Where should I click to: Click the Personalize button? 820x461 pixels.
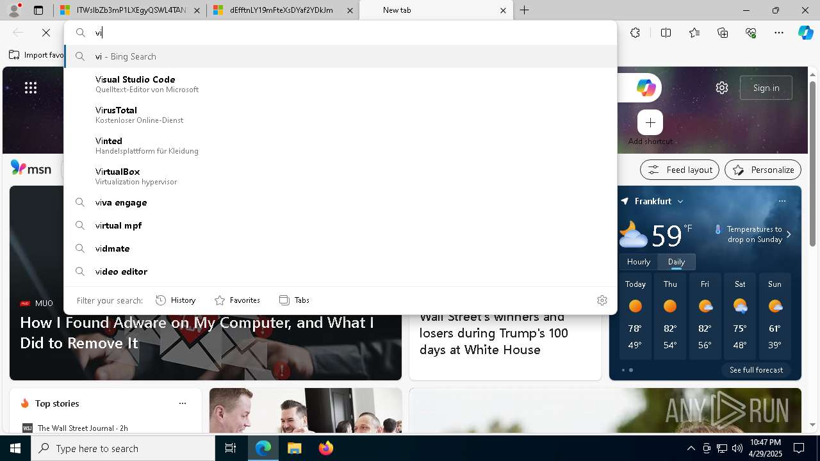pos(763,170)
